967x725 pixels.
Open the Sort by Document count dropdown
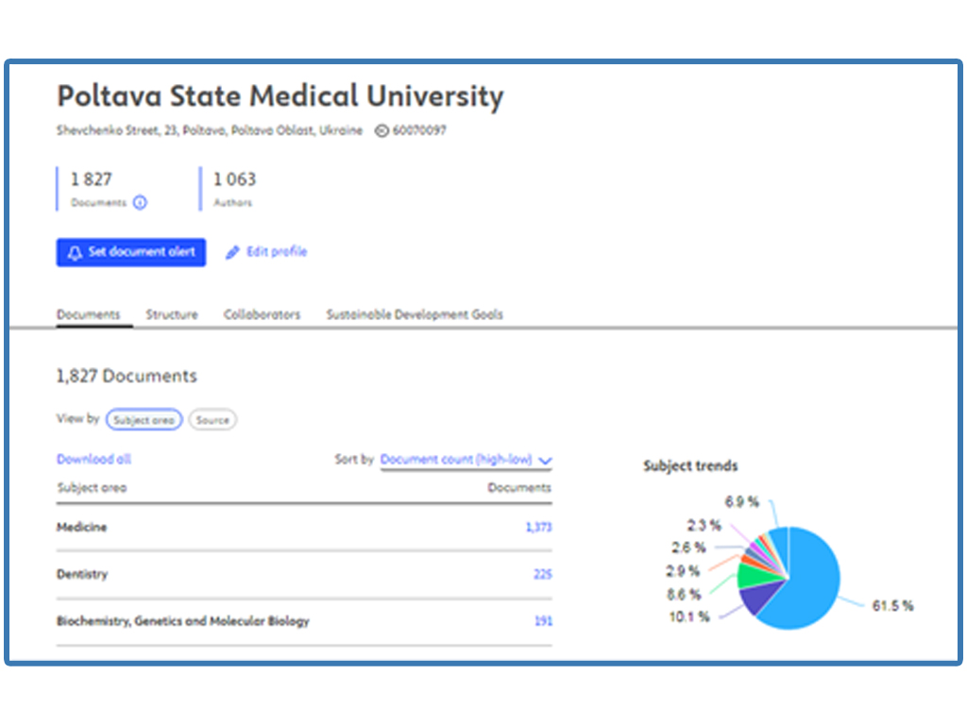tap(466, 460)
